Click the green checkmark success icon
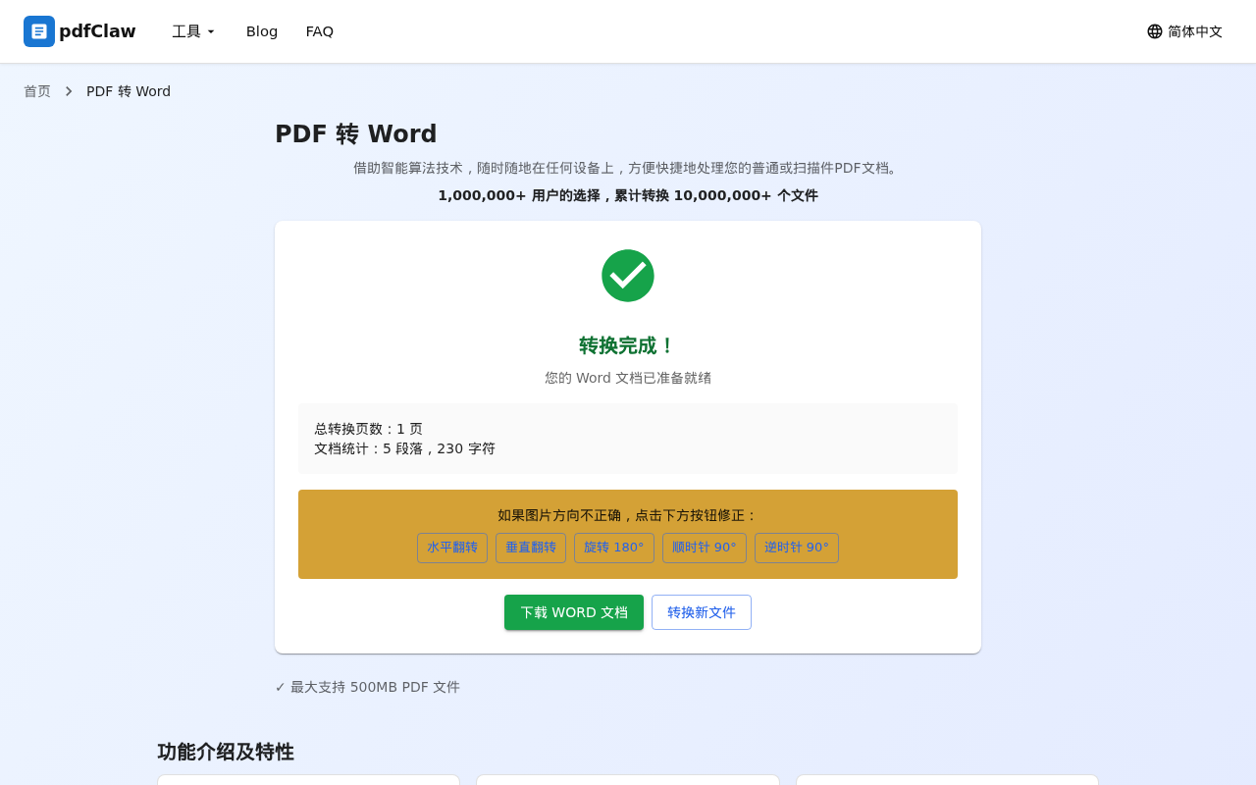 click(x=628, y=276)
